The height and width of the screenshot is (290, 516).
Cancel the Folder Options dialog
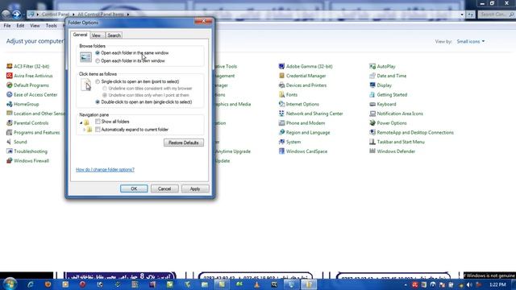tap(164, 188)
